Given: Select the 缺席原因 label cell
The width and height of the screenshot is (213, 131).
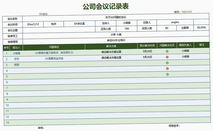Looking at the screenshot, I should coord(13,42).
